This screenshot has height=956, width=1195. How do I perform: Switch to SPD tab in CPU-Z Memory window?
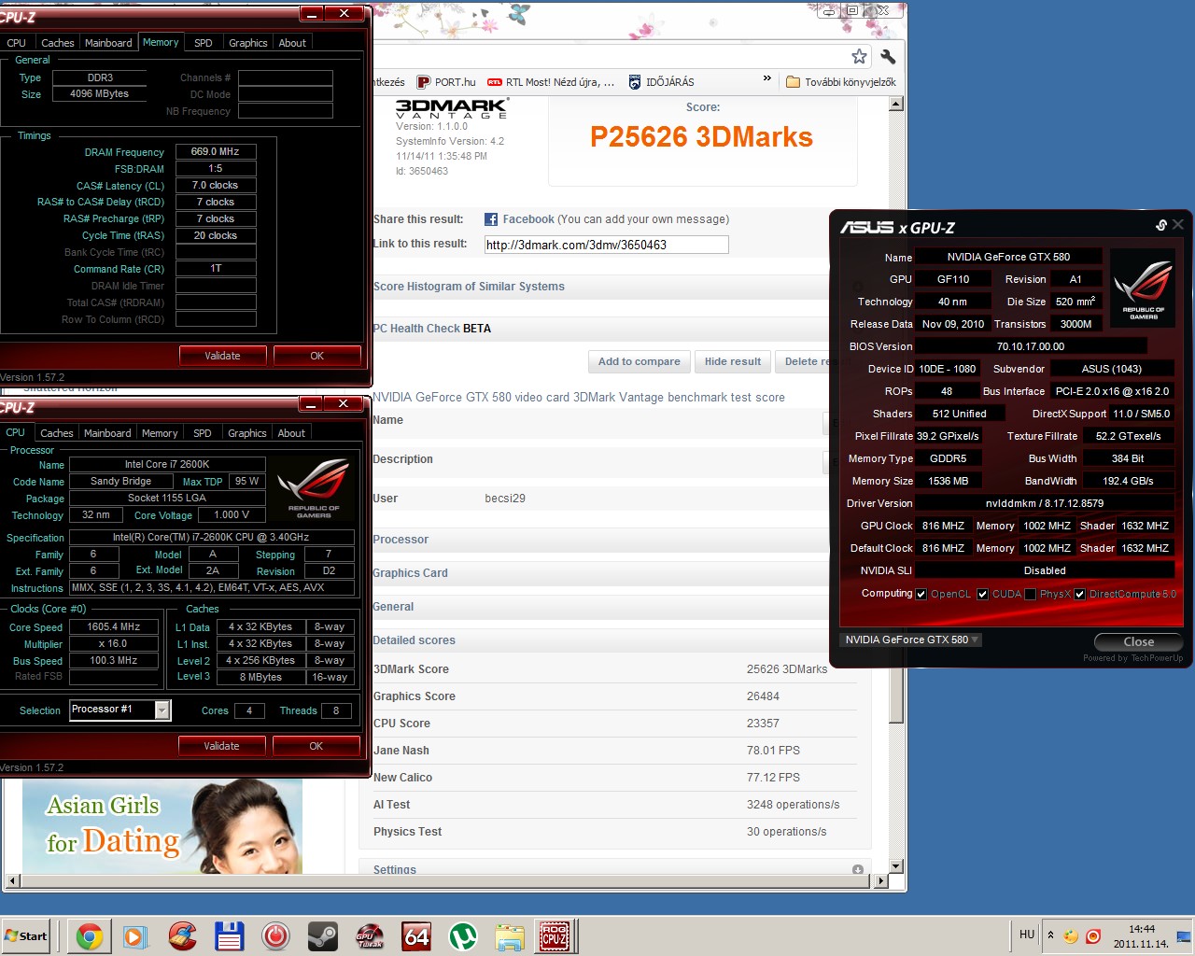[x=204, y=43]
